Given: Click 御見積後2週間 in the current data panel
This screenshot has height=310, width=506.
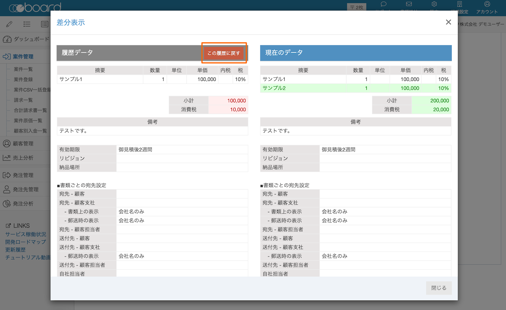Looking at the screenshot, I should click(x=338, y=149).
